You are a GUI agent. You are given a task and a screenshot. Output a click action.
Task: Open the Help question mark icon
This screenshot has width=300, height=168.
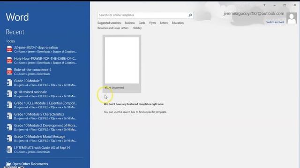[x=264, y=5]
